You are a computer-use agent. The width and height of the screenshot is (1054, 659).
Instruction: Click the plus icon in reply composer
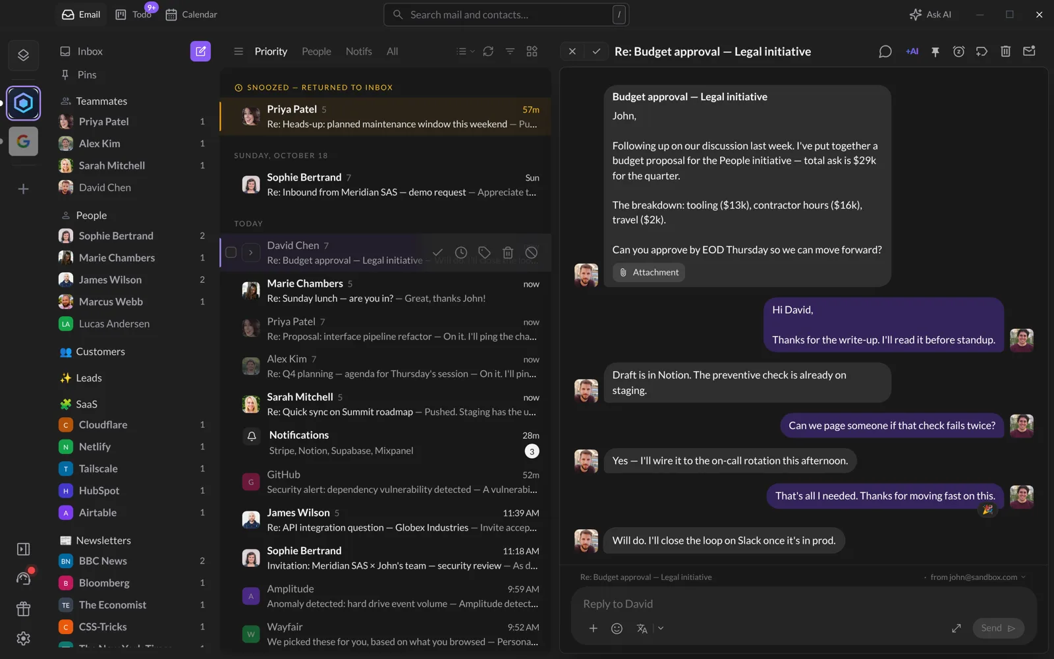[x=593, y=629]
